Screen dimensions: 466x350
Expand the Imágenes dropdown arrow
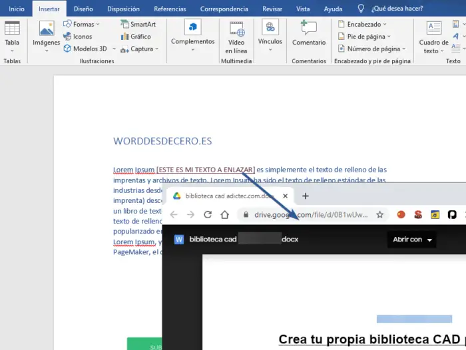click(47, 51)
